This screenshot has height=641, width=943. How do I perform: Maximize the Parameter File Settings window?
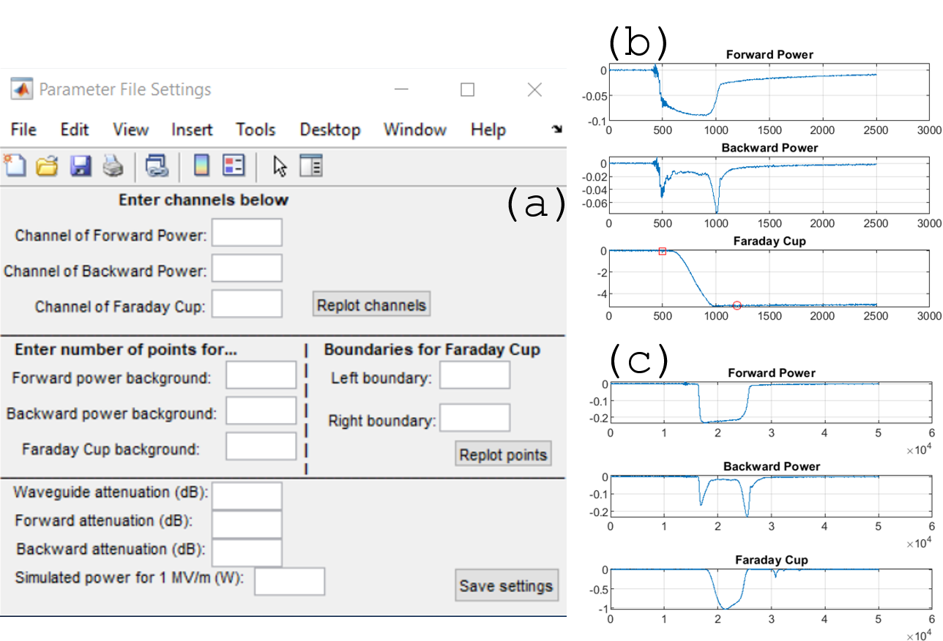[467, 89]
